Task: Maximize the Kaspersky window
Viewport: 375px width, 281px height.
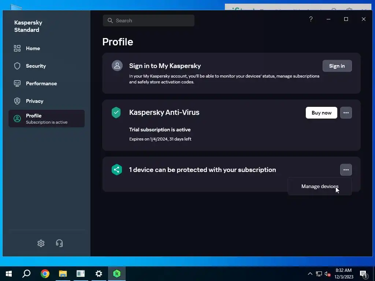Action: (346, 19)
